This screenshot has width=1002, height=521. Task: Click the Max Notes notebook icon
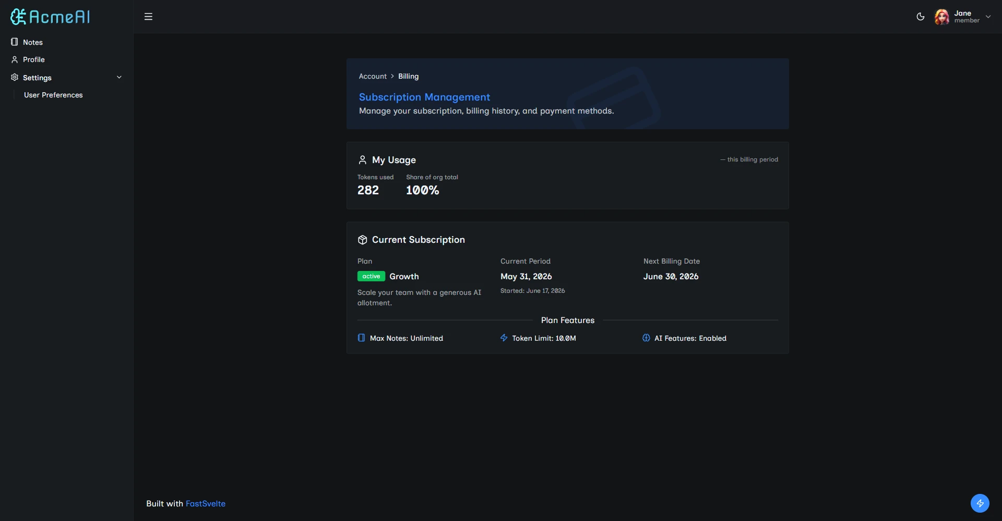point(361,338)
